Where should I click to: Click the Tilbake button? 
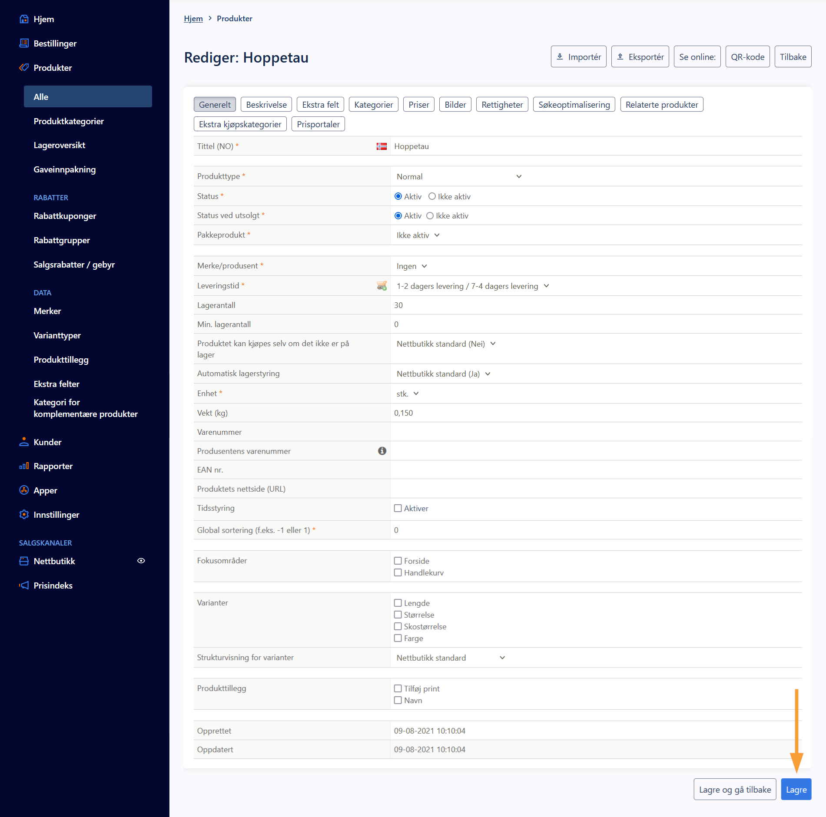[793, 56]
